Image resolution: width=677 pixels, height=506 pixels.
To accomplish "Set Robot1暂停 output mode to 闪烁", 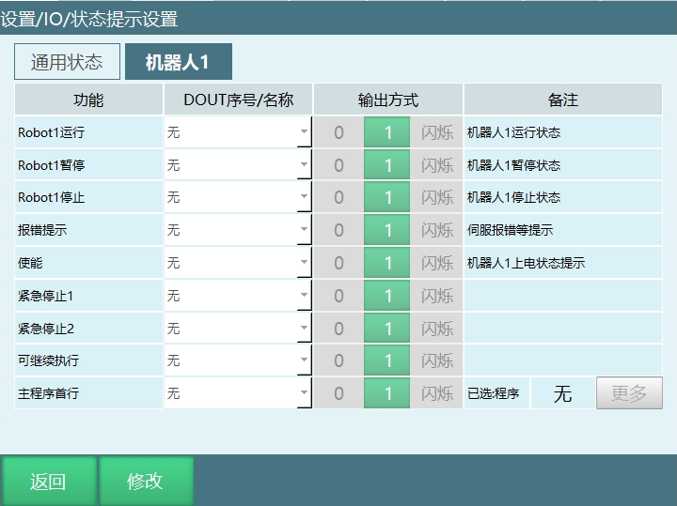I will click(x=436, y=164).
